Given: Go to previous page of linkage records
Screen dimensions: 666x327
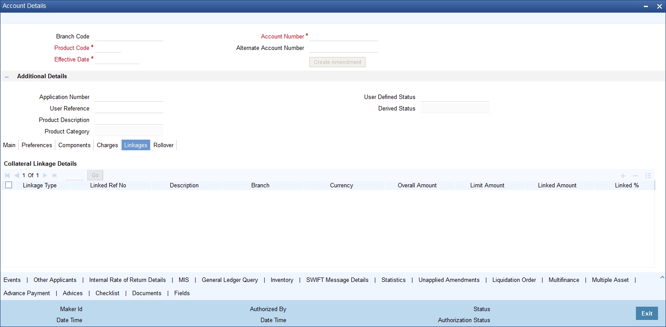Looking at the screenshot, I should pos(17,175).
